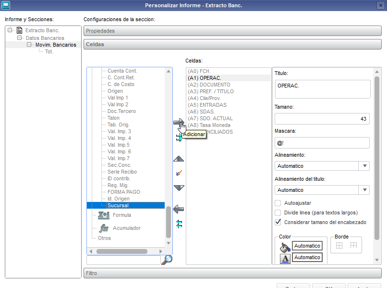Click the second border style icon

point(353,245)
